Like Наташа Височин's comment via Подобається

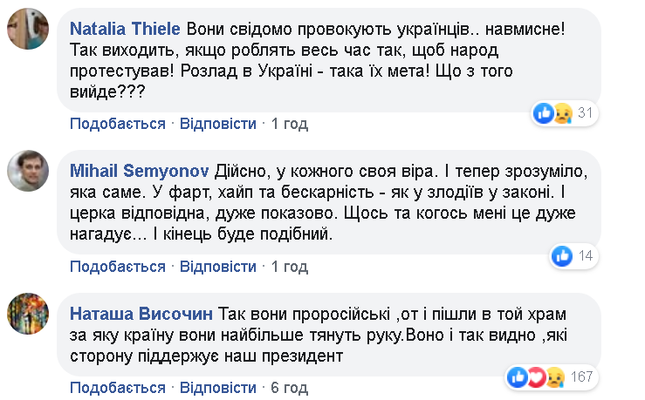[x=118, y=387]
